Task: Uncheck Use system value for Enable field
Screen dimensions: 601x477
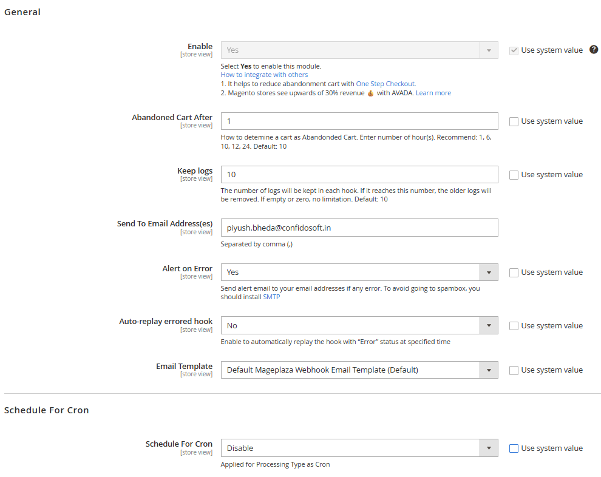Action: [x=514, y=50]
